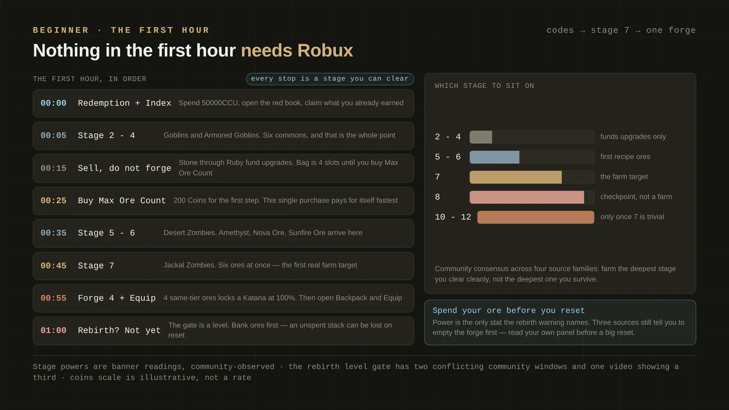Click the 'first recipe ores' label

pos(625,157)
